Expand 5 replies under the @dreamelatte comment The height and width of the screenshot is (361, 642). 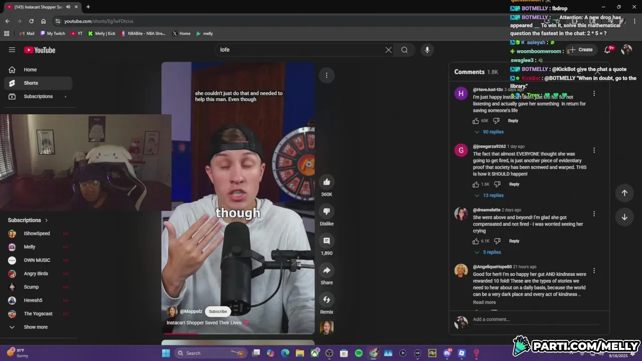[488, 252]
